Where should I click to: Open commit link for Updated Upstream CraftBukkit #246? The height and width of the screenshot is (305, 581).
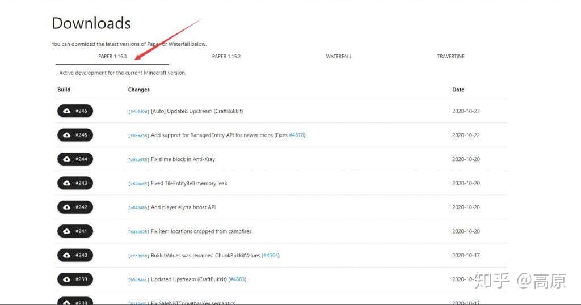click(138, 112)
